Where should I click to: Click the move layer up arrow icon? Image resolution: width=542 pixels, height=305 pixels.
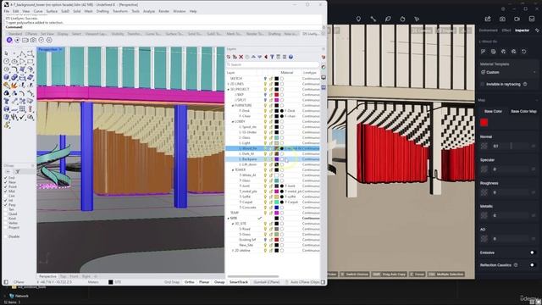point(253,57)
